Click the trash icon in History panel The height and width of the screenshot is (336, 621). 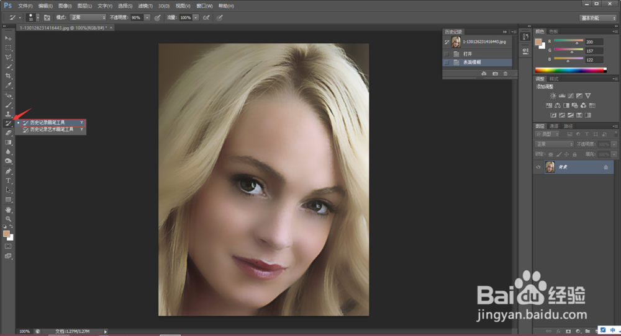tap(505, 74)
